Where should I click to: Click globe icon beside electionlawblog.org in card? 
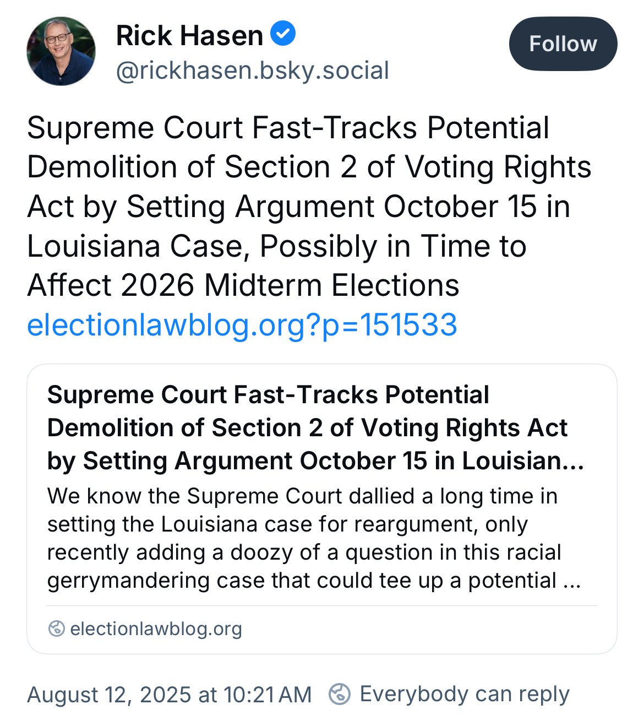(56, 629)
